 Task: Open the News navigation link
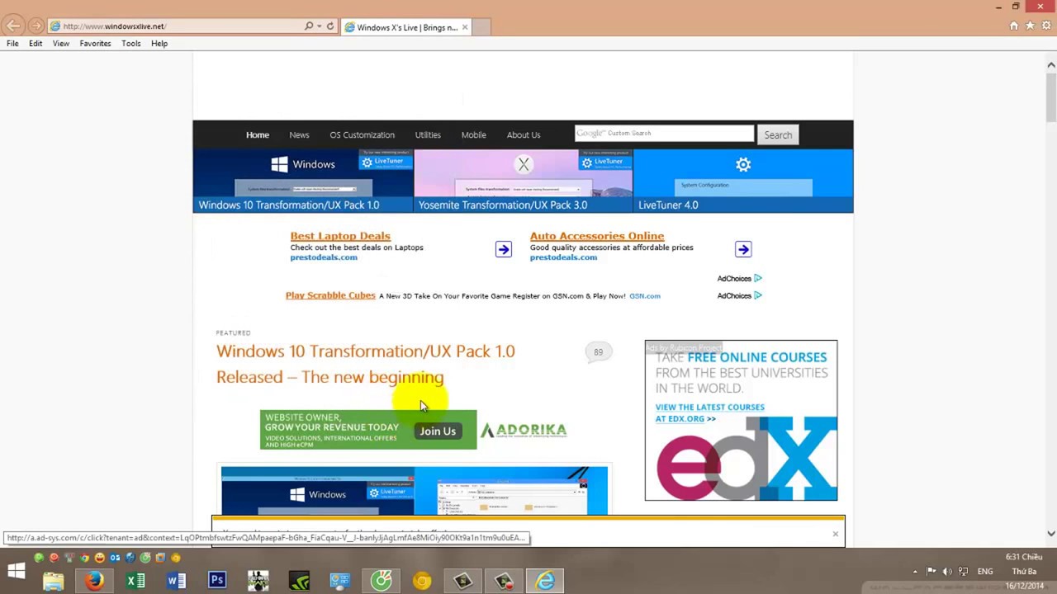[299, 135]
